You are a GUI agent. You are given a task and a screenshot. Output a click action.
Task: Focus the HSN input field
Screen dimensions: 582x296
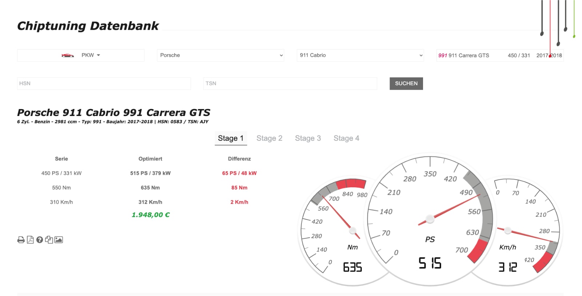tap(104, 83)
